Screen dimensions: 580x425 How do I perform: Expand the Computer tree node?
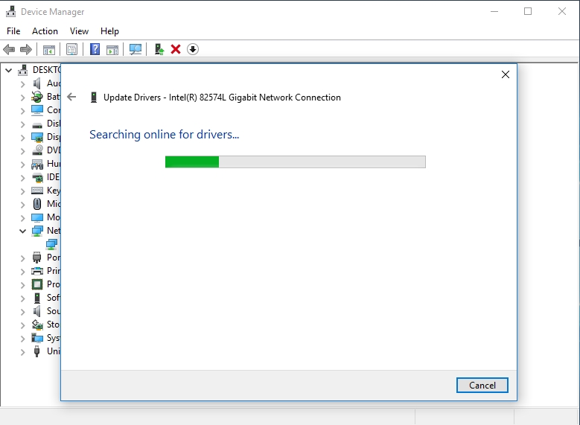[x=22, y=111]
